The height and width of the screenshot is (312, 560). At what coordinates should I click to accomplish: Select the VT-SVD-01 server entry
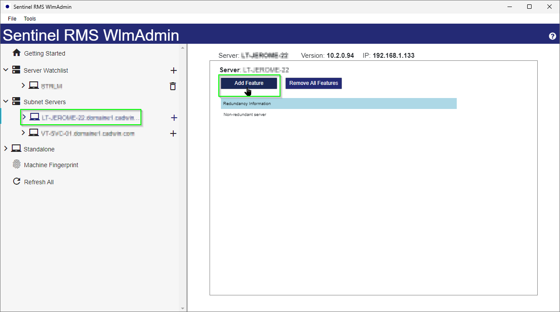[x=87, y=133]
